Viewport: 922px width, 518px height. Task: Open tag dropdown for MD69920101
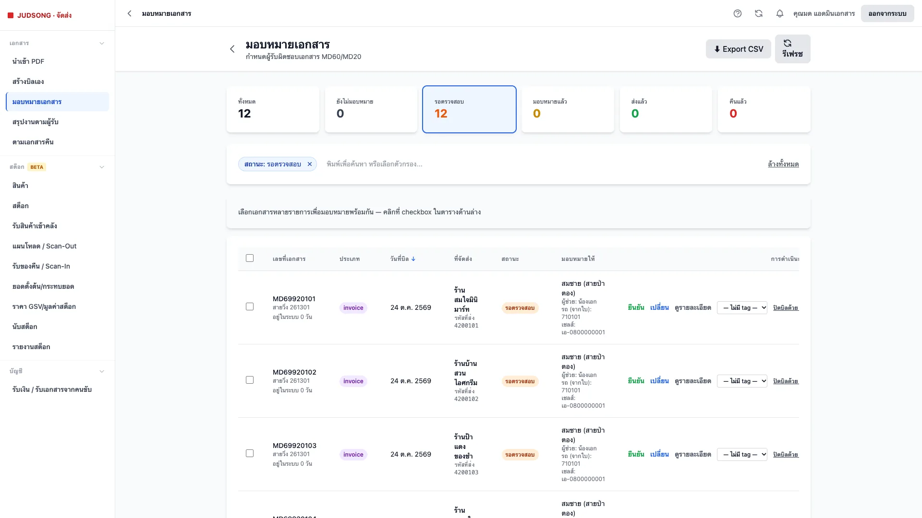coord(742,307)
